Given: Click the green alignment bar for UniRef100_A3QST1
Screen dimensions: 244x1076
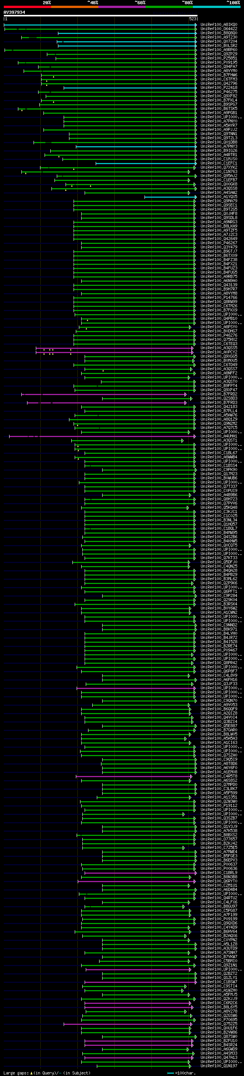Looking at the screenshot, I should (x=128, y=440).
